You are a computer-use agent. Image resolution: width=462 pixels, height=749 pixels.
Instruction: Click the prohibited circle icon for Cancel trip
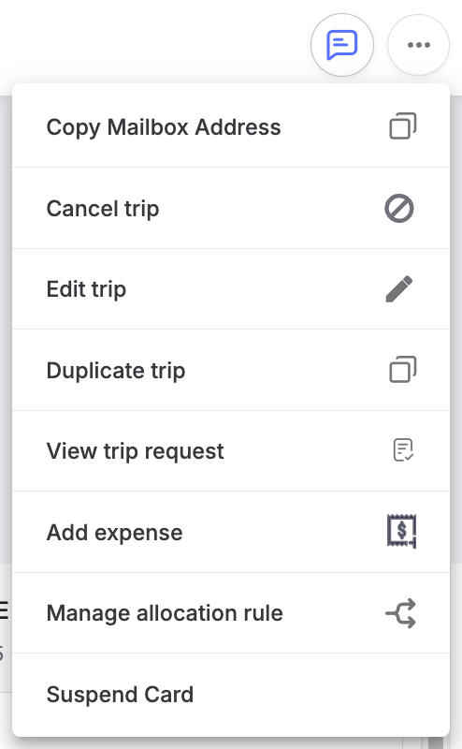click(x=399, y=208)
